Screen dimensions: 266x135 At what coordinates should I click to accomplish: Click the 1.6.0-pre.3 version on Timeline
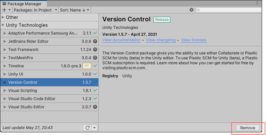(71, 66)
